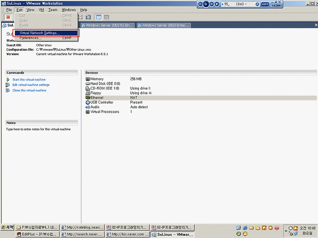Open the Team menu
This screenshot has width=318, height=238.
[x=53, y=10]
